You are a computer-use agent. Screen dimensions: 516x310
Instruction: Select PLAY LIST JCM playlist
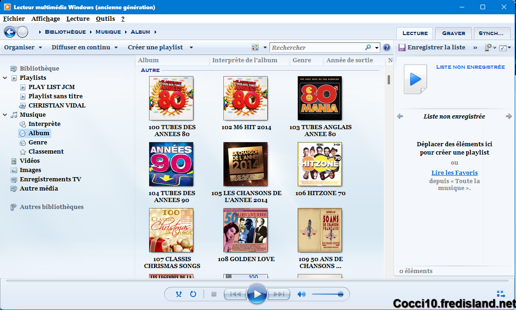(51, 87)
